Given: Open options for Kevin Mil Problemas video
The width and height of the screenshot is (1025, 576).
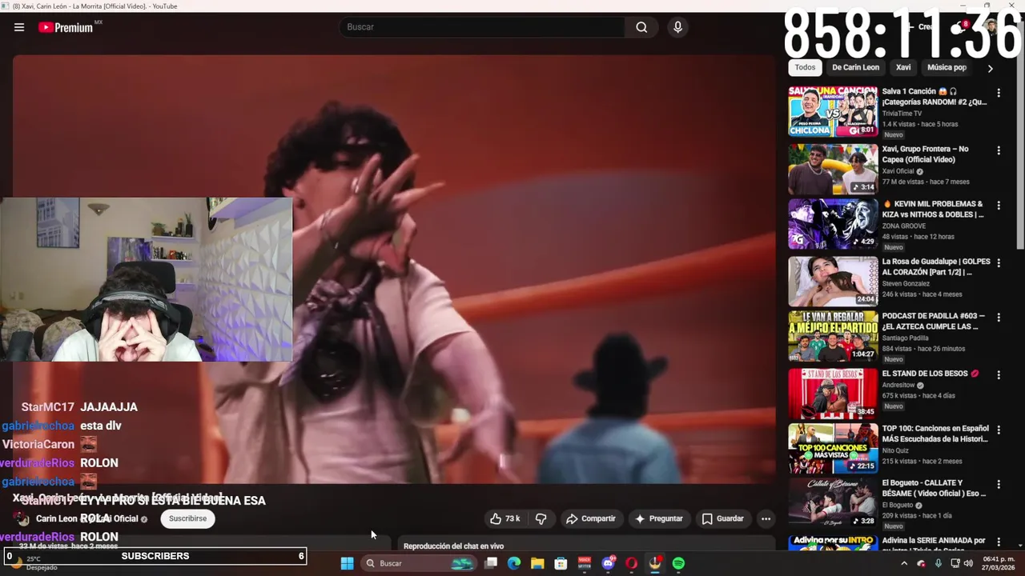Looking at the screenshot, I should point(999,206).
